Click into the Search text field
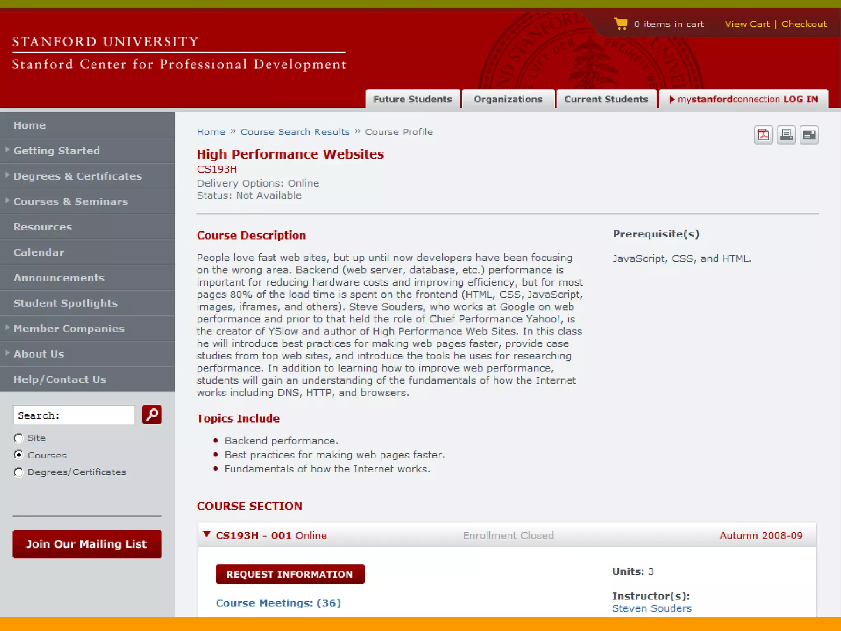 74,415
